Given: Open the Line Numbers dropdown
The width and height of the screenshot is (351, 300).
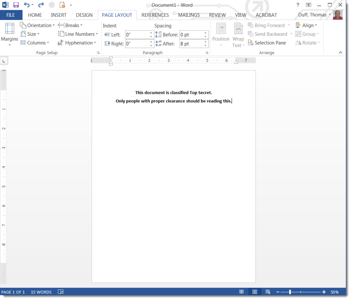Looking at the screenshot, I should coord(78,34).
